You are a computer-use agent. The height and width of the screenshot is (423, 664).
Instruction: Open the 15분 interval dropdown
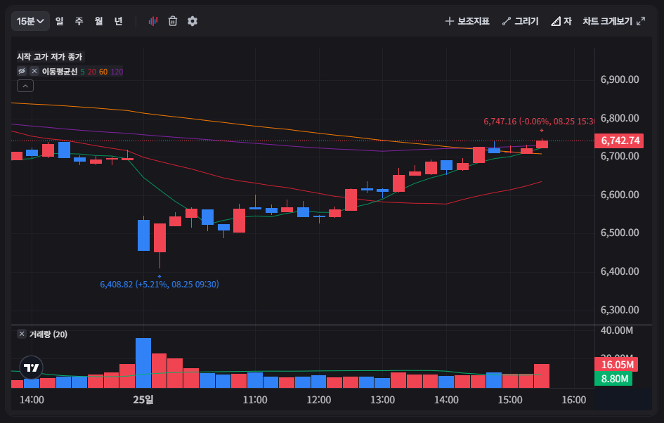(30, 21)
